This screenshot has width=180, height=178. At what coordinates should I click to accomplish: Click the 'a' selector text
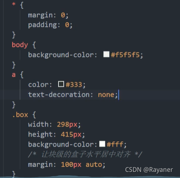(x=14, y=75)
